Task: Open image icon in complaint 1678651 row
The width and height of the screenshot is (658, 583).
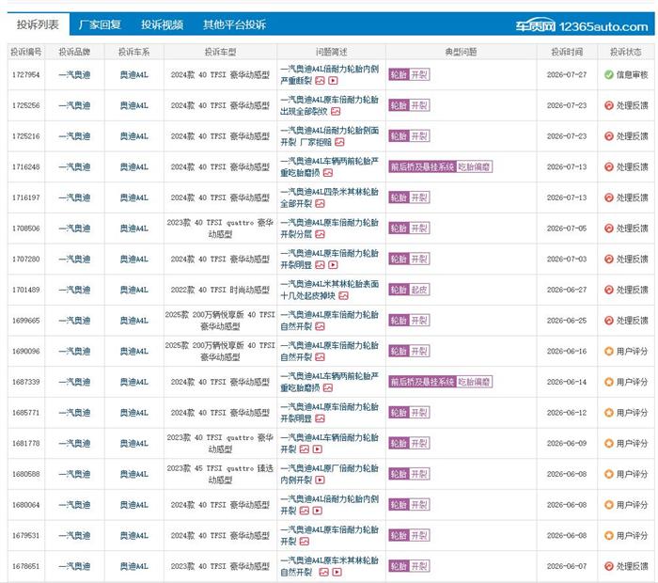Action: point(323,572)
